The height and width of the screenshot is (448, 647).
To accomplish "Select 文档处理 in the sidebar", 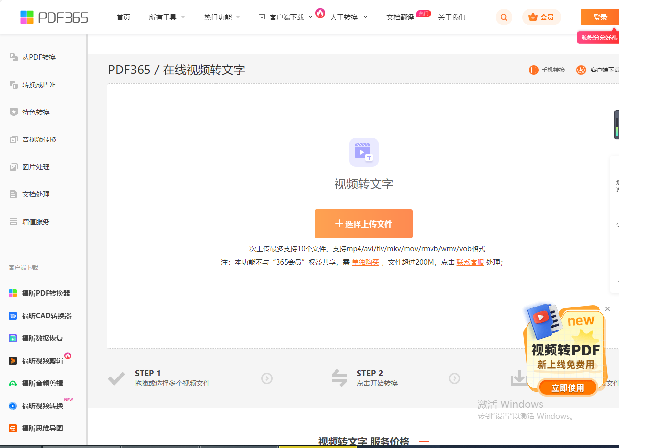I will [36, 194].
